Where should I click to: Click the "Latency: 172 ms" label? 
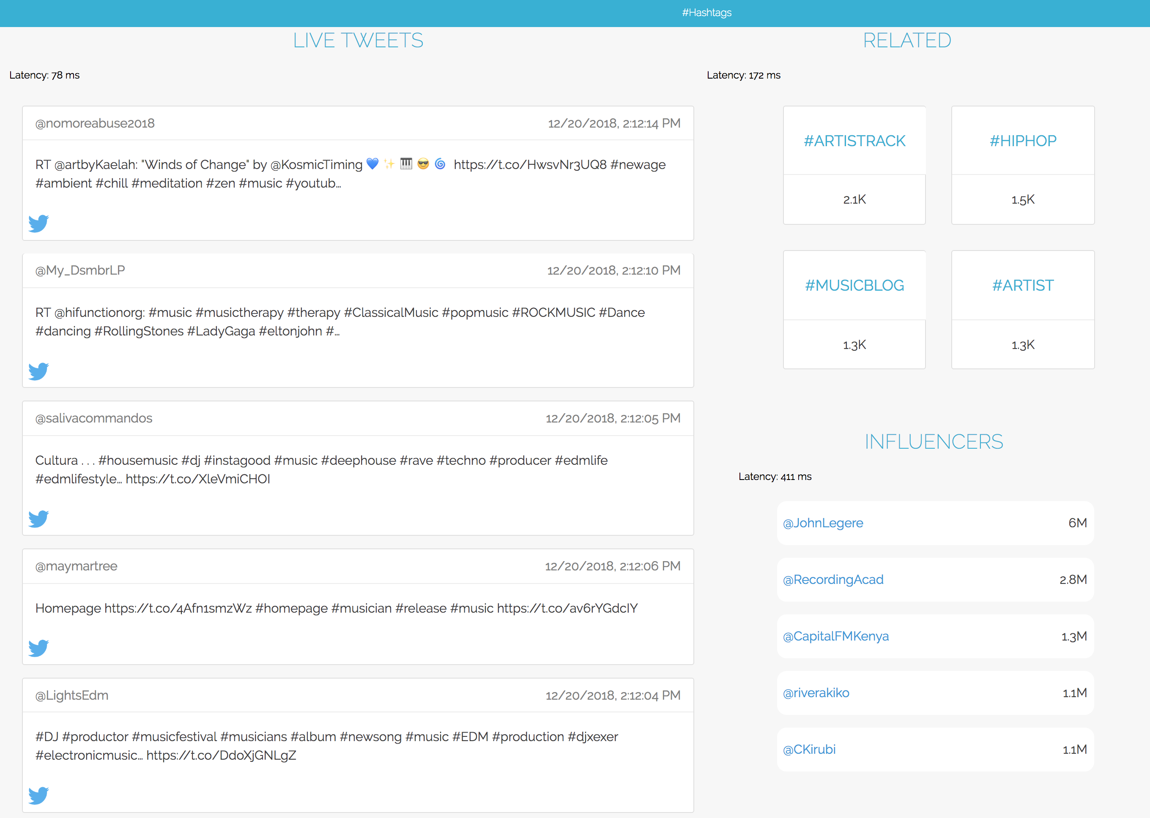(x=744, y=75)
